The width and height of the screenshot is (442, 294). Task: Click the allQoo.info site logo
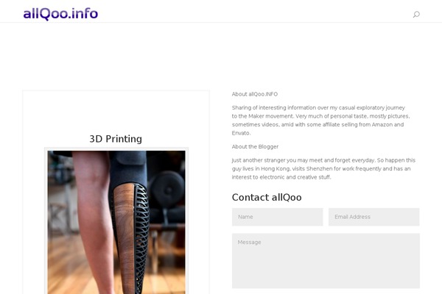pyautogui.click(x=60, y=14)
